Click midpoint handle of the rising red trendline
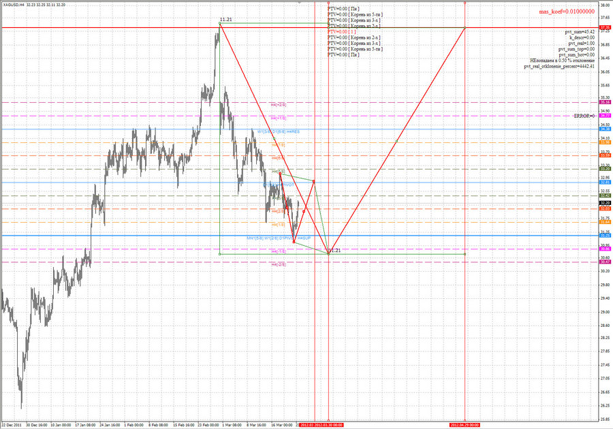Image resolution: width=613 pixels, height=429 pixels. click(396, 141)
